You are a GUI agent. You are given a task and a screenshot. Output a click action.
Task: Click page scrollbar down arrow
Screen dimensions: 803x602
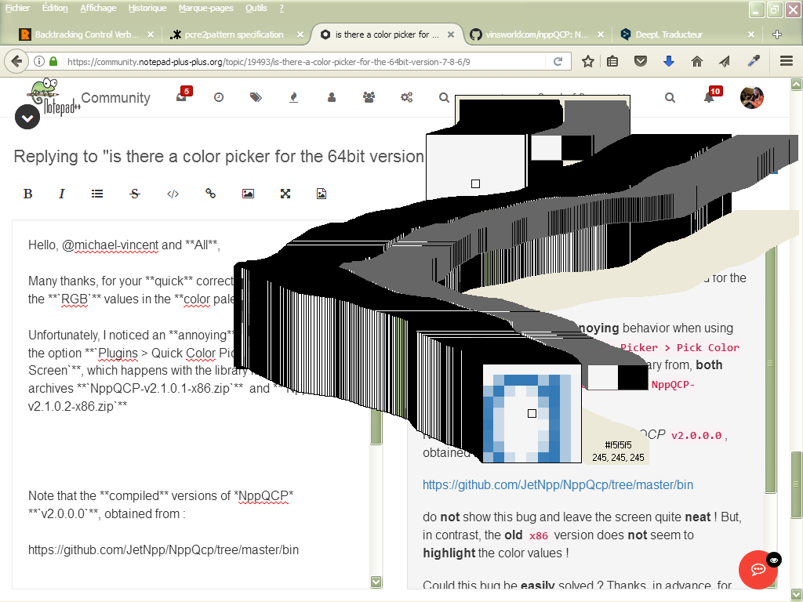tap(797, 594)
